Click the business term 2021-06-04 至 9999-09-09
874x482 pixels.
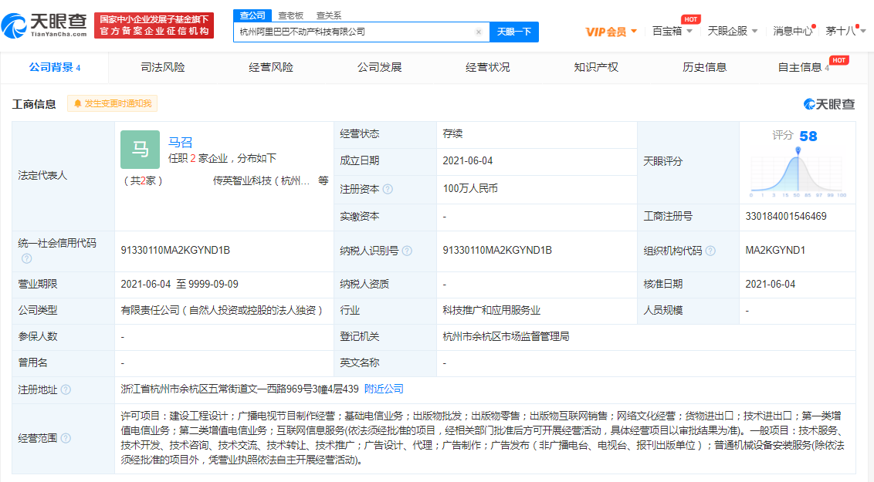coord(179,284)
